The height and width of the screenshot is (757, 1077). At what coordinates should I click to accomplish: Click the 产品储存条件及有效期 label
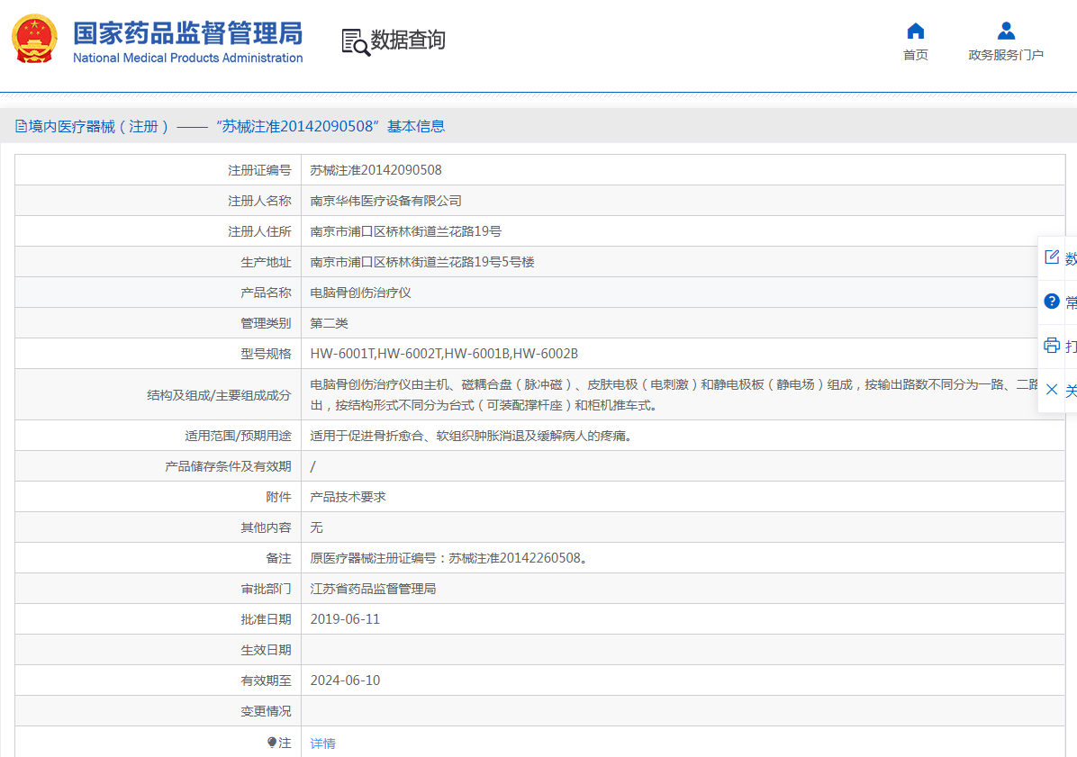point(228,466)
